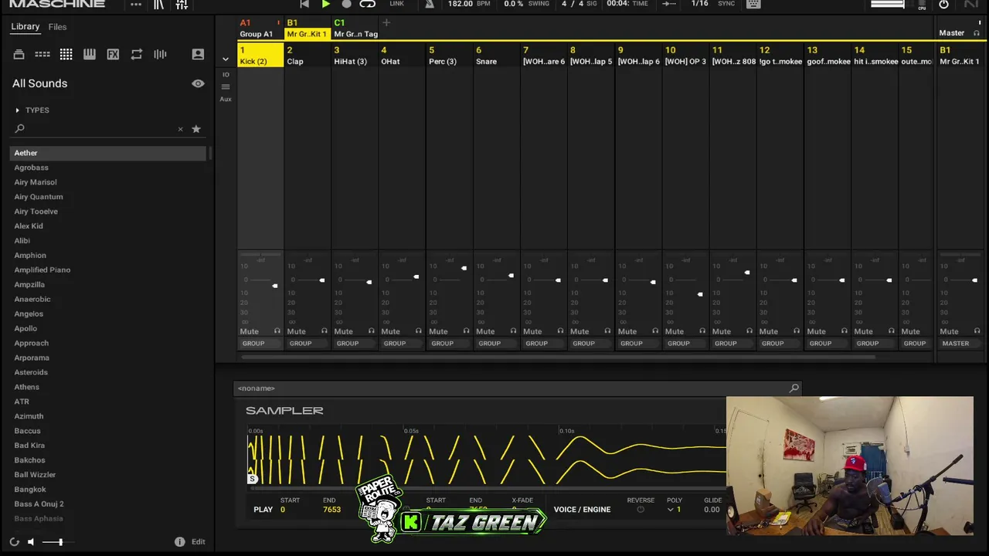Select Bad Kira in the sound list

tap(108, 446)
